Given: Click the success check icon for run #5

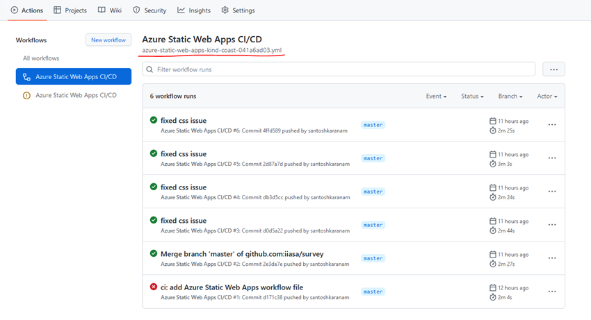Looking at the screenshot, I should (154, 153).
